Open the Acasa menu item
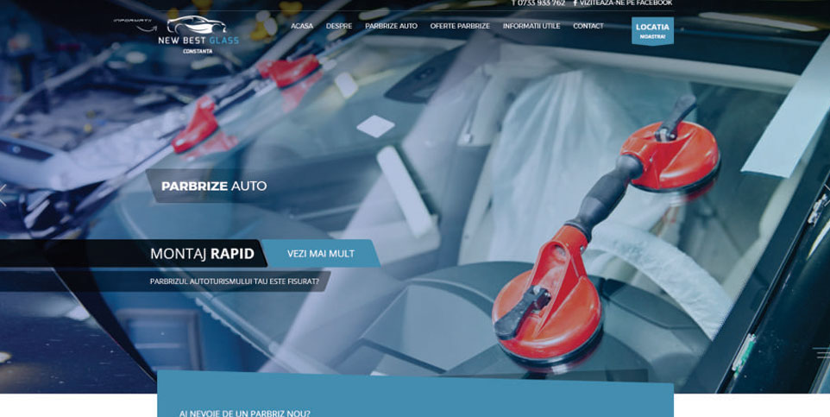Viewport: 830px width, 417px height. 302,26
